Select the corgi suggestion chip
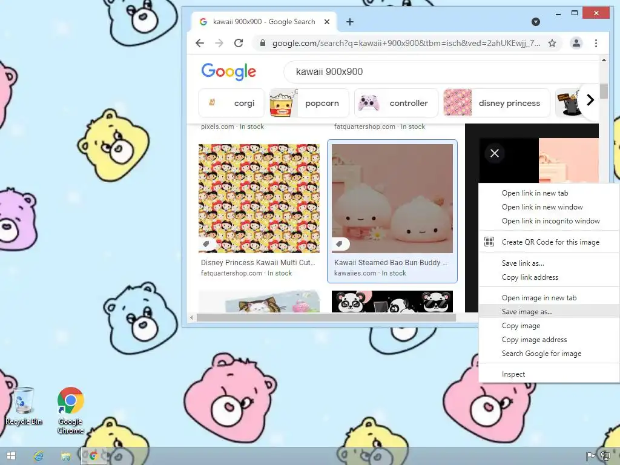Viewport: 620px width, 465px height. 231,103
